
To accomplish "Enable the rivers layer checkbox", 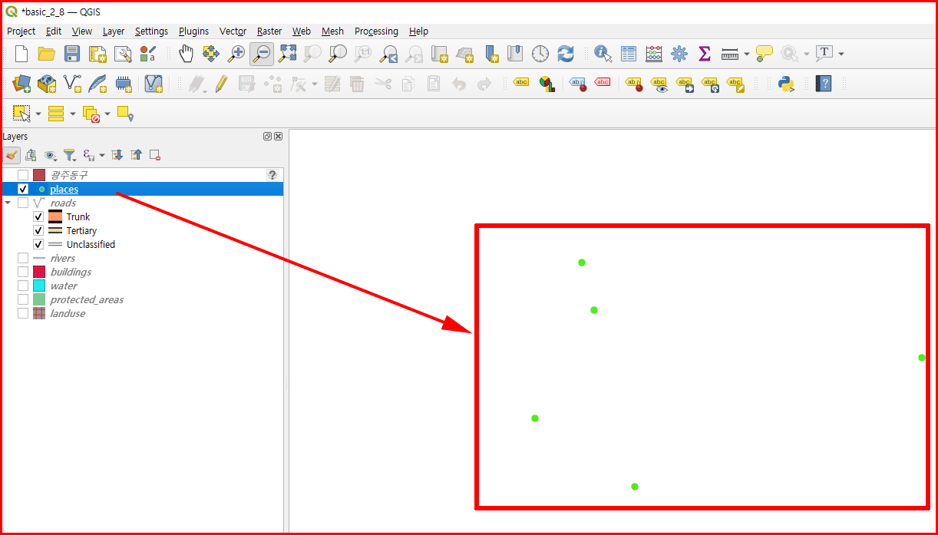I will [23, 258].
